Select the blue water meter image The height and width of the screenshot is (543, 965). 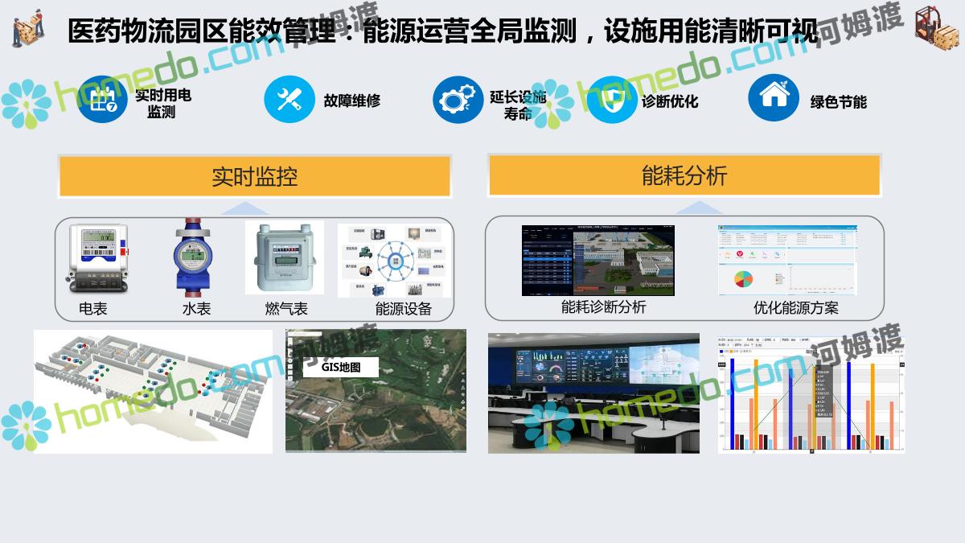click(x=193, y=257)
